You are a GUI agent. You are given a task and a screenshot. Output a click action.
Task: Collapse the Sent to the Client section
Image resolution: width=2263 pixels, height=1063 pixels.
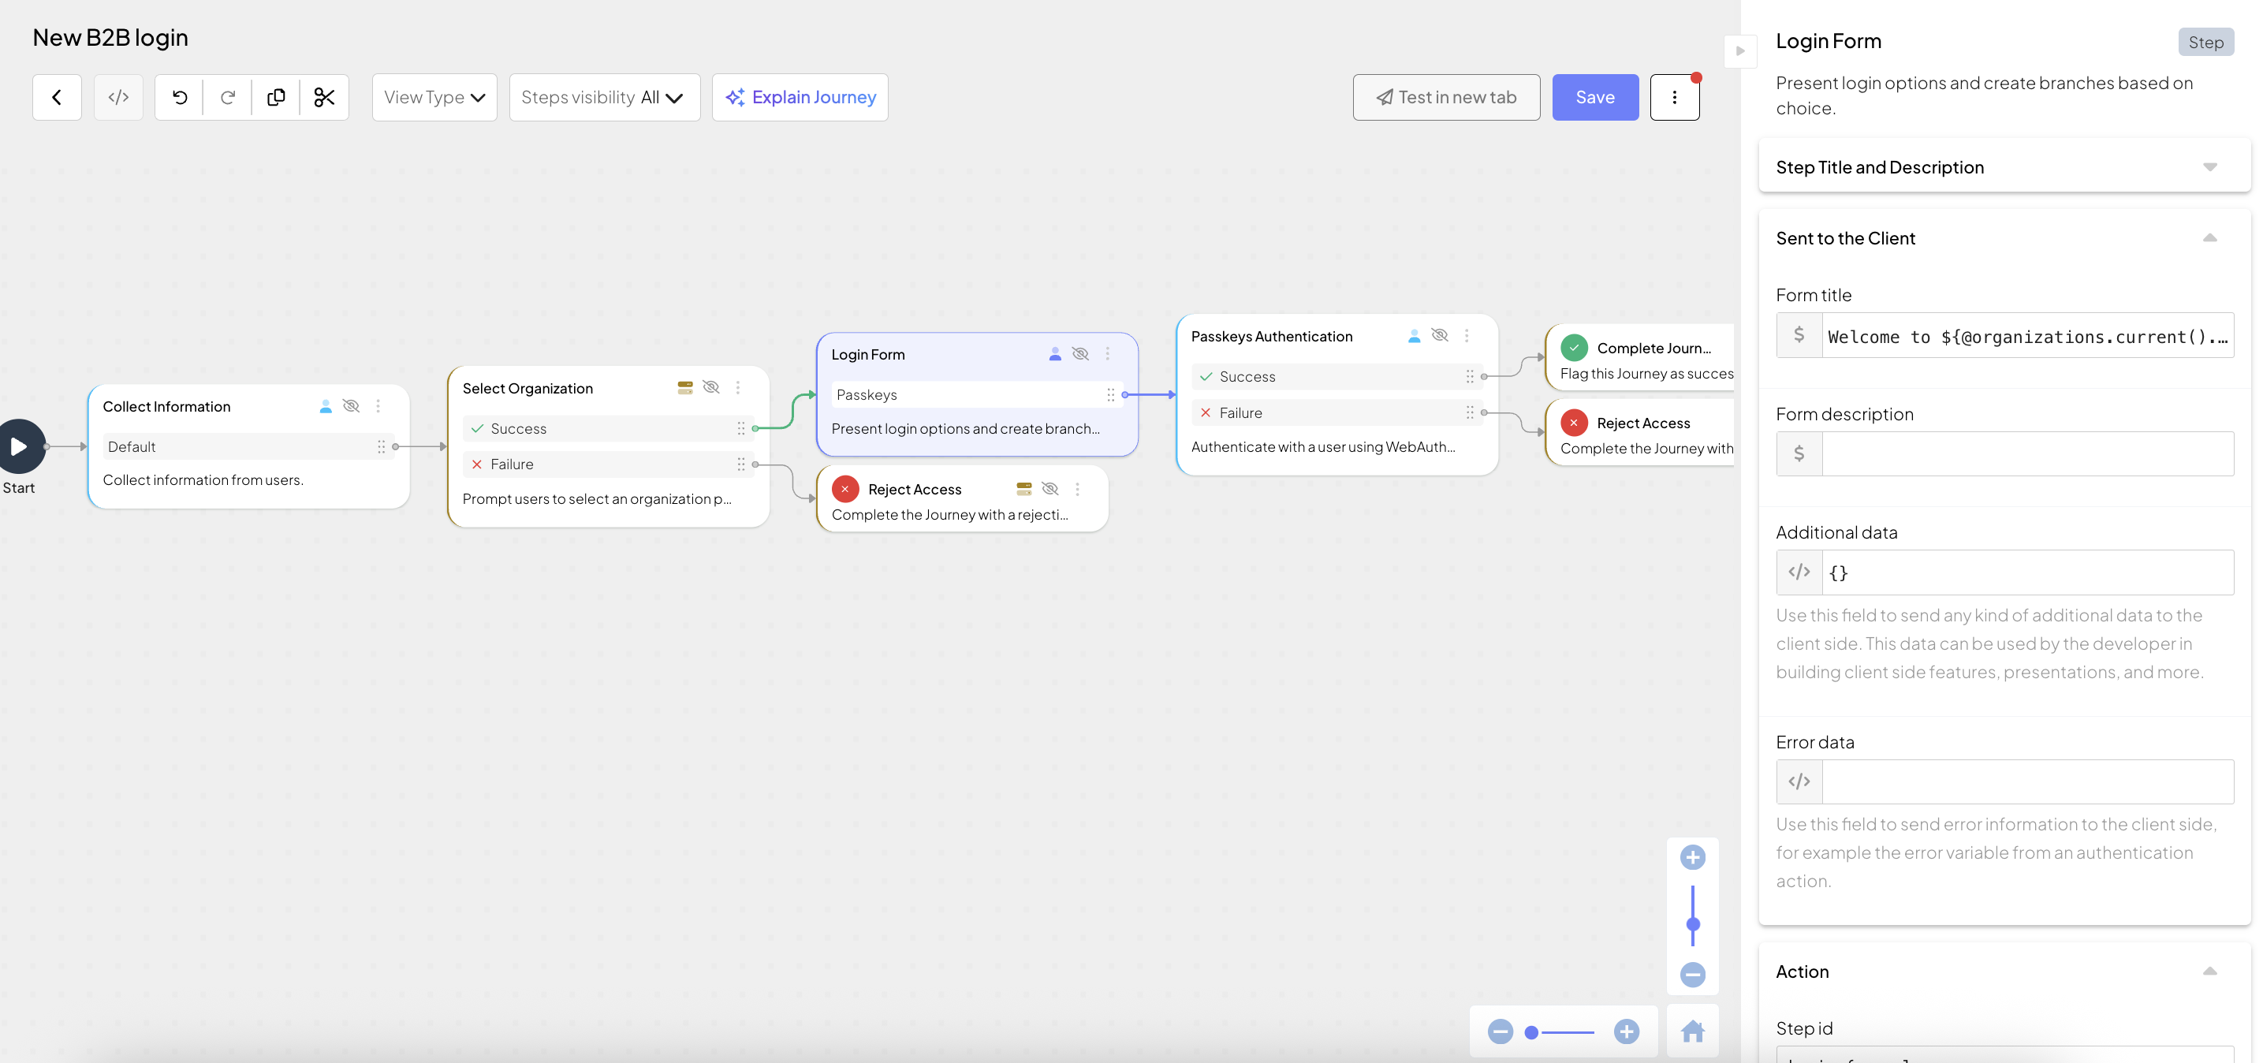(x=2211, y=237)
